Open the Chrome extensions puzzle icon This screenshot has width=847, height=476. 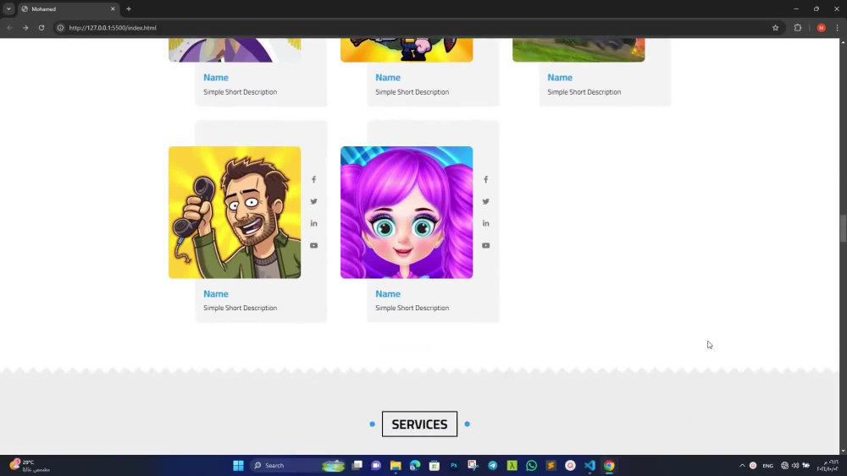[798, 28]
